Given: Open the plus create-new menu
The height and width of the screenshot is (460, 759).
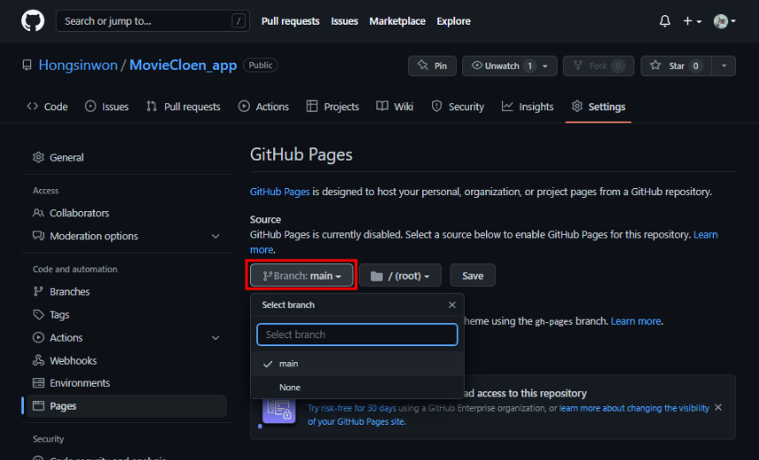Looking at the screenshot, I should click(x=692, y=21).
